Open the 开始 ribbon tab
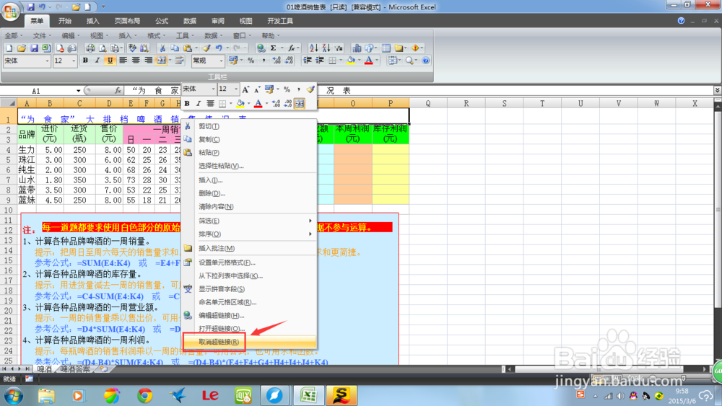The width and height of the screenshot is (722, 406). click(x=65, y=21)
